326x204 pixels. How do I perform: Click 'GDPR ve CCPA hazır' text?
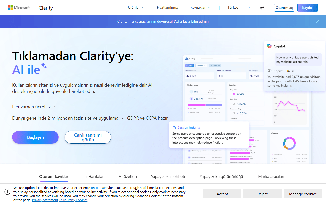pos(147,118)
